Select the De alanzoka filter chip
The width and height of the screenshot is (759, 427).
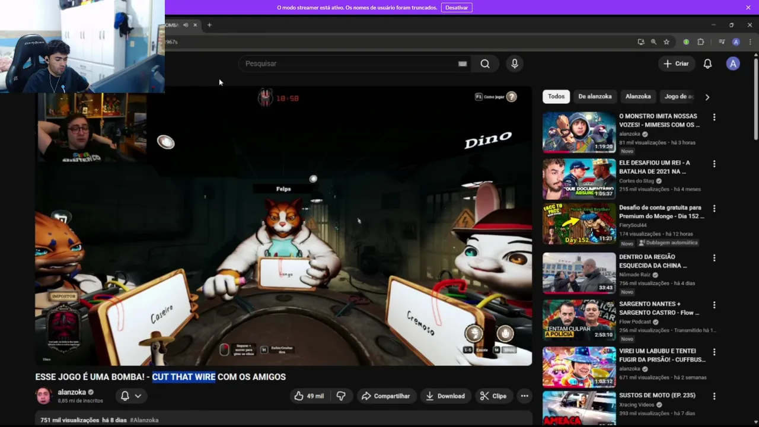point(595,96)
